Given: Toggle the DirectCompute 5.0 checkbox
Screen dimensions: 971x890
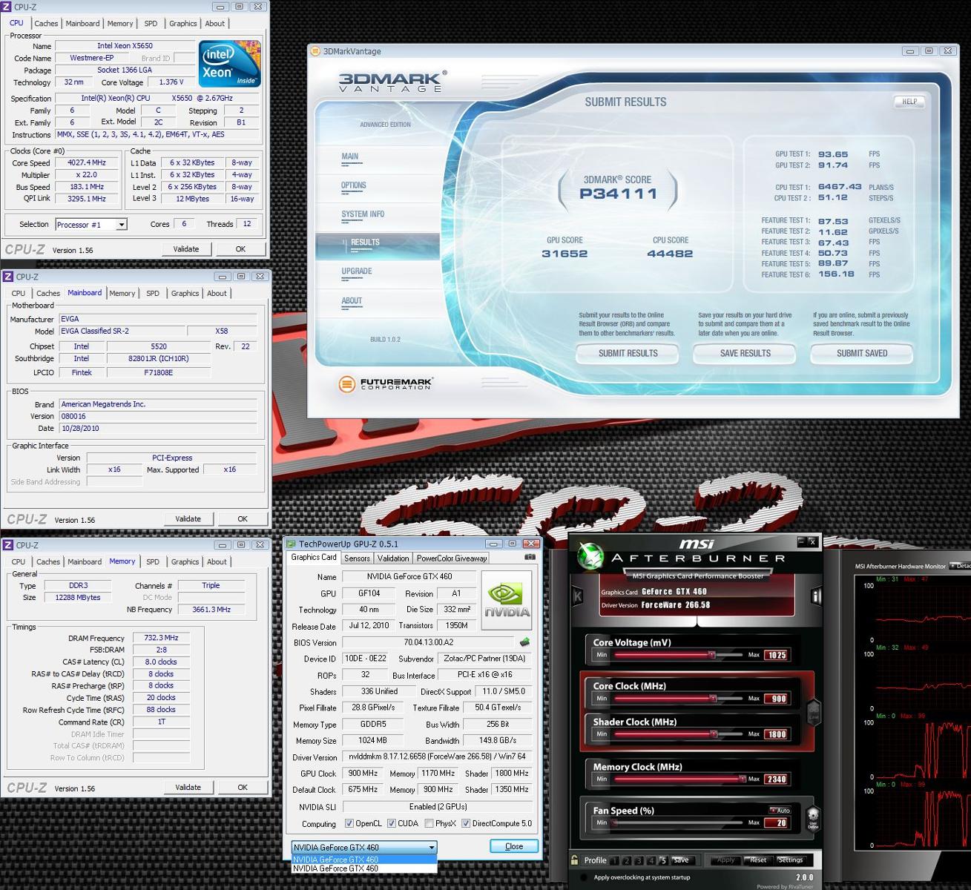Looking at the screenshot, I should (x=466, y=823).
